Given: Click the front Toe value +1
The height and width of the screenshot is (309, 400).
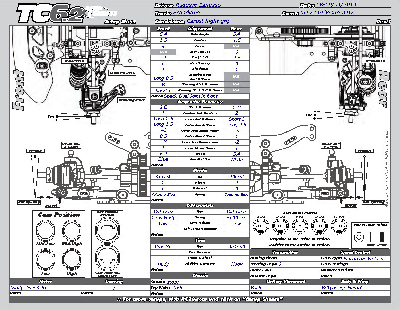Looking at the screenshot, I should [x=163, y=58].
